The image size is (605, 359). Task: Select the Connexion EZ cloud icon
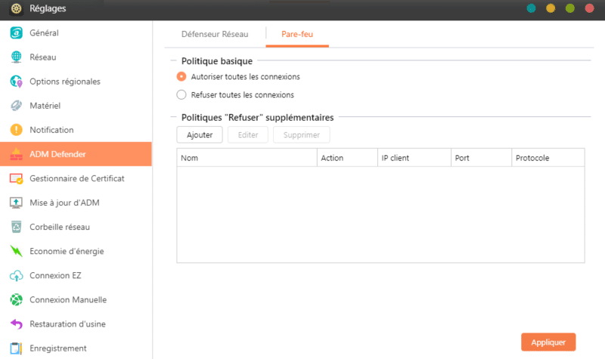click(x=16, y=275)
